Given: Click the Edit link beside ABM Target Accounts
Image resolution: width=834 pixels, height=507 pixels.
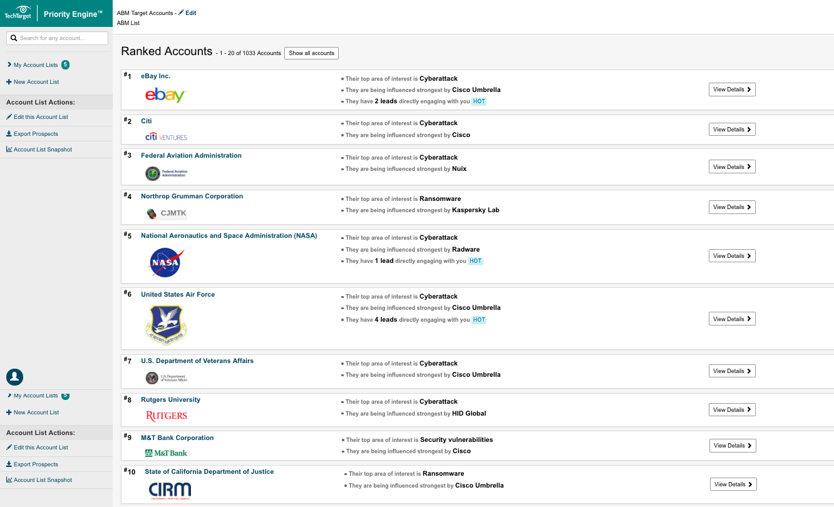Looking at the screenshot, I should pyautogui.click(x=187, y=13).
